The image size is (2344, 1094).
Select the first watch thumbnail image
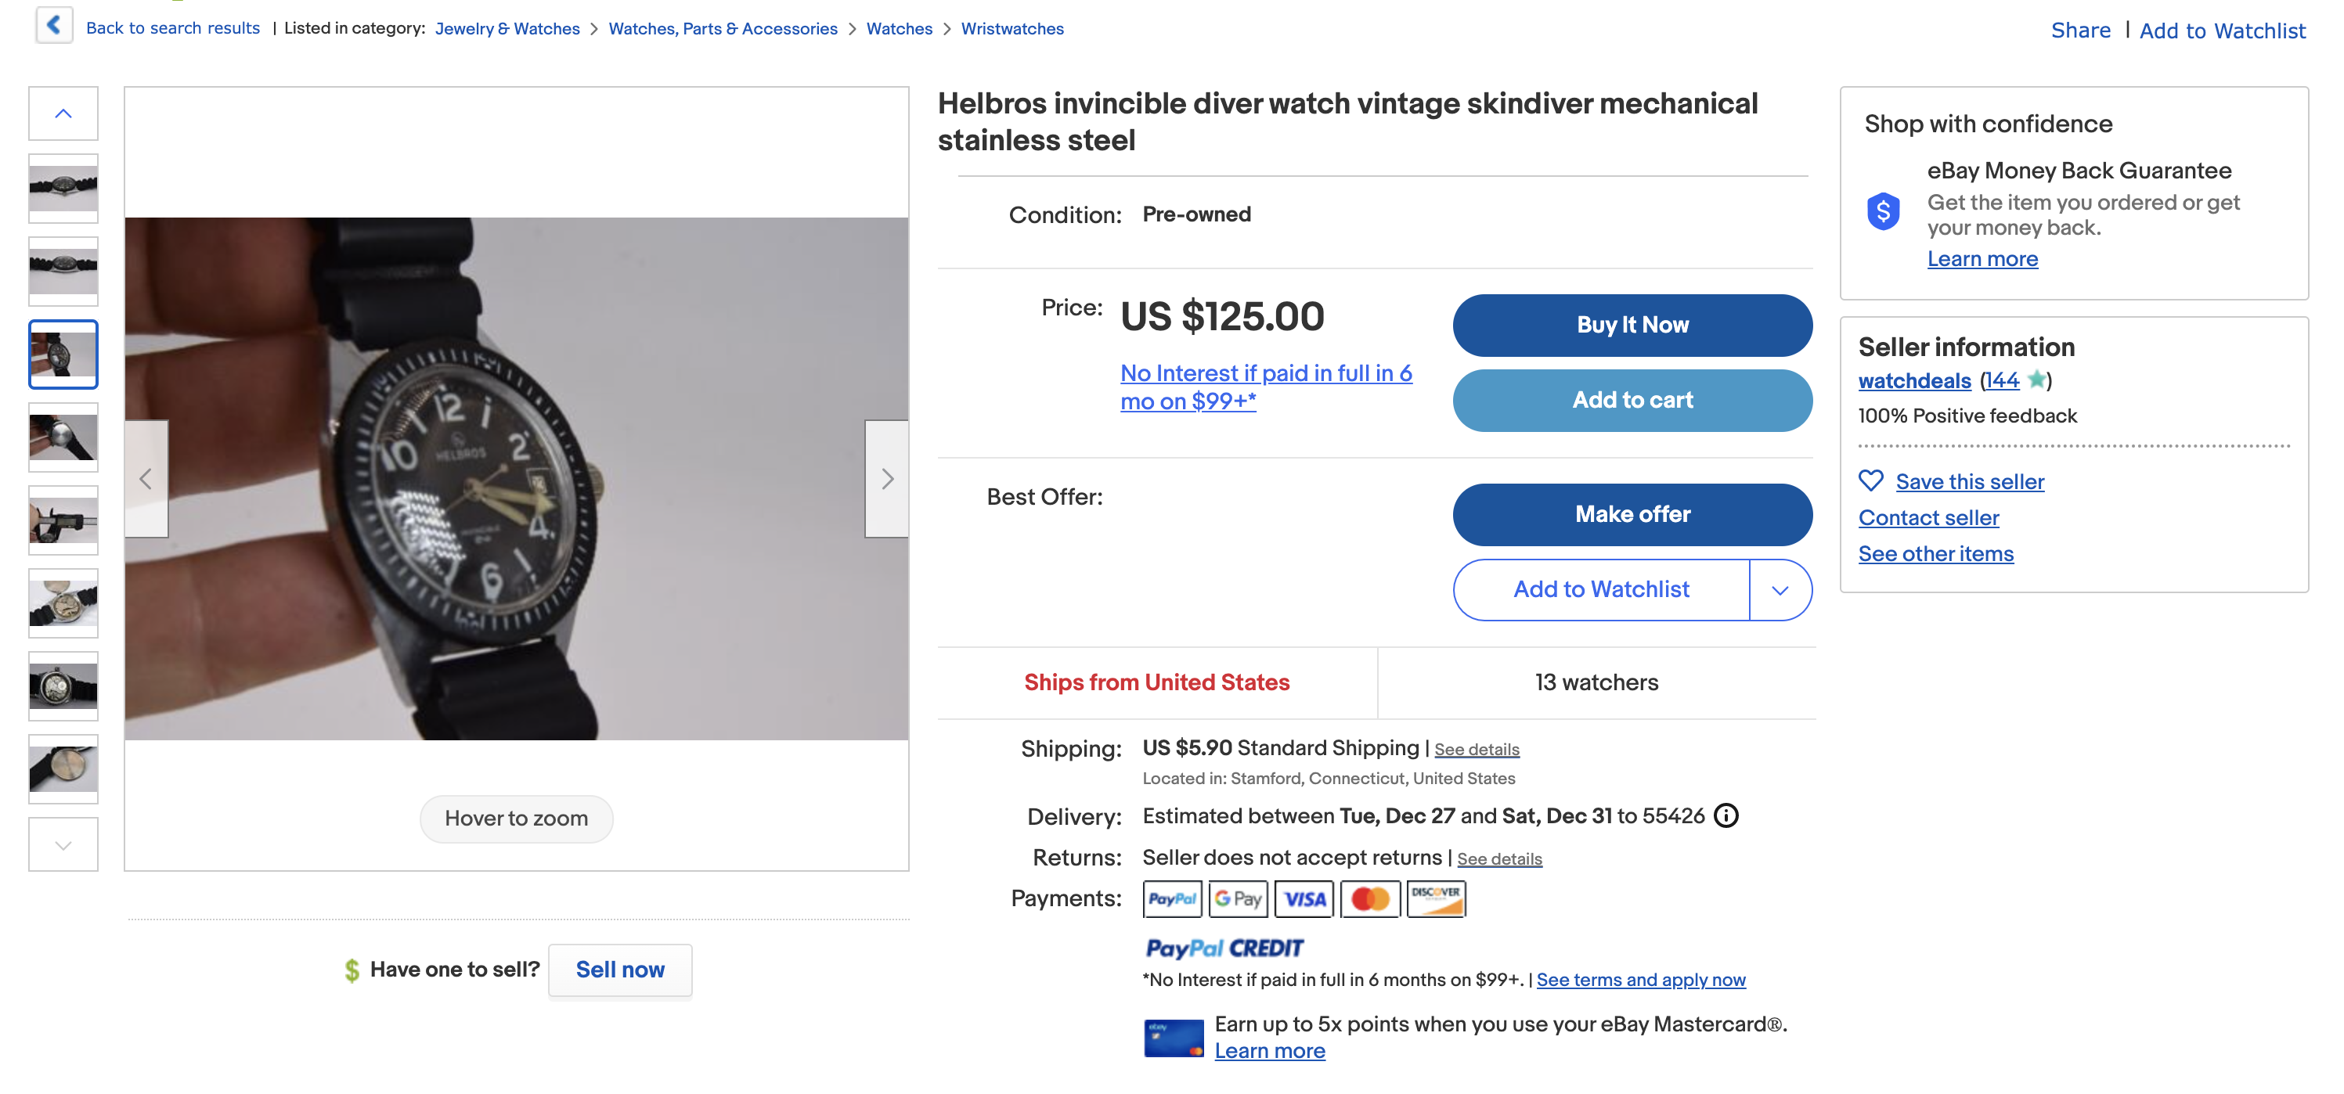coord(63,189)
